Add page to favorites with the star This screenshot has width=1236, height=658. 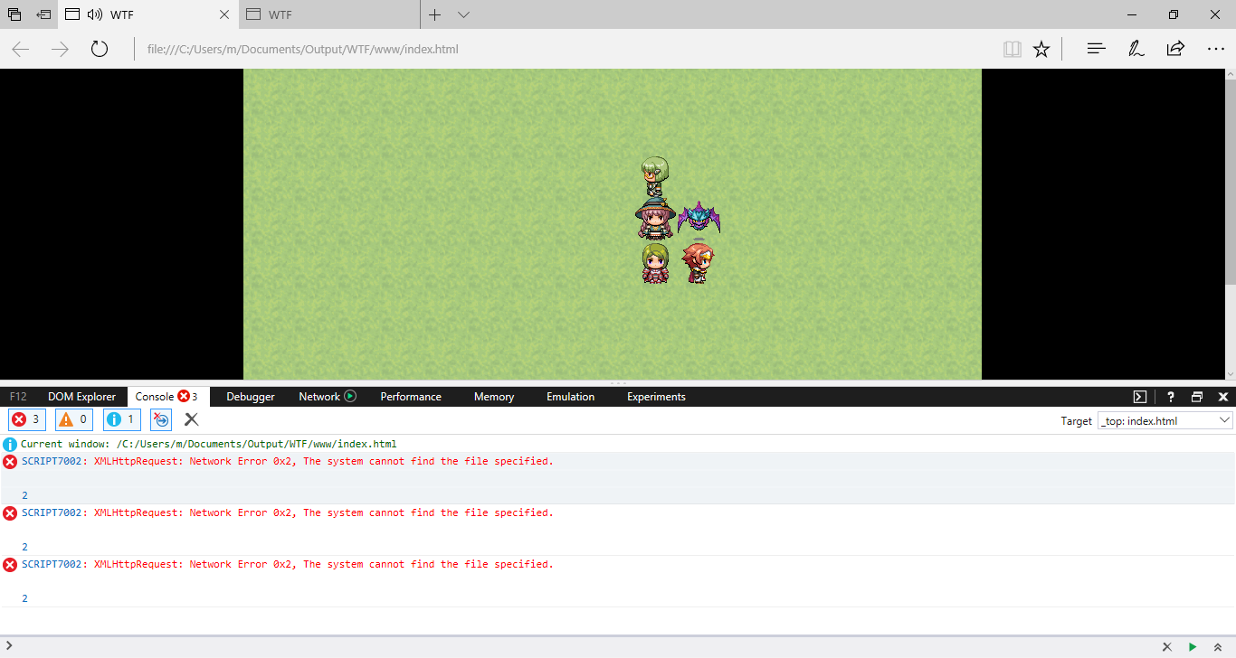[1041, 49]
